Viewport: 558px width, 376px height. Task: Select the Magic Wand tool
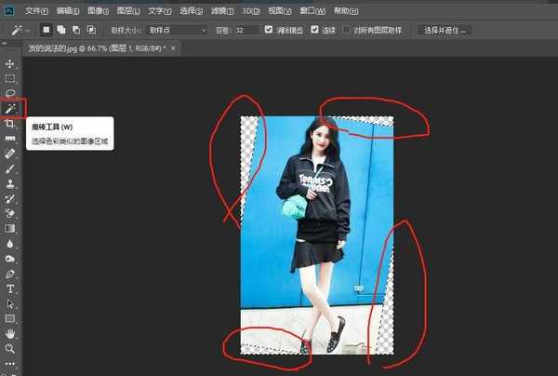coord(11,109)
